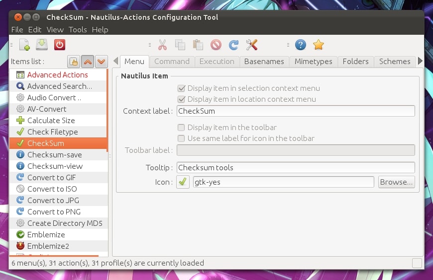Click the sort mode hand icon button
The image size is (433, 280).
click(74, 62)
